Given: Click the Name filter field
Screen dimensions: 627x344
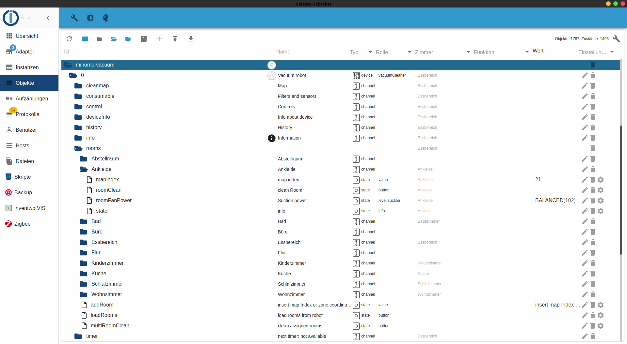Looking at the screenshot, I should point(312,52).
